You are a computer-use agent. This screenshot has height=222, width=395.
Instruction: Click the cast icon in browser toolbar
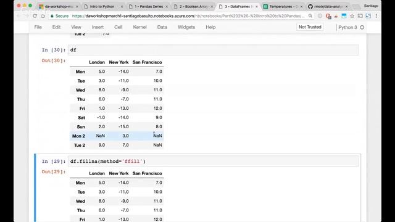coord(360,16)
